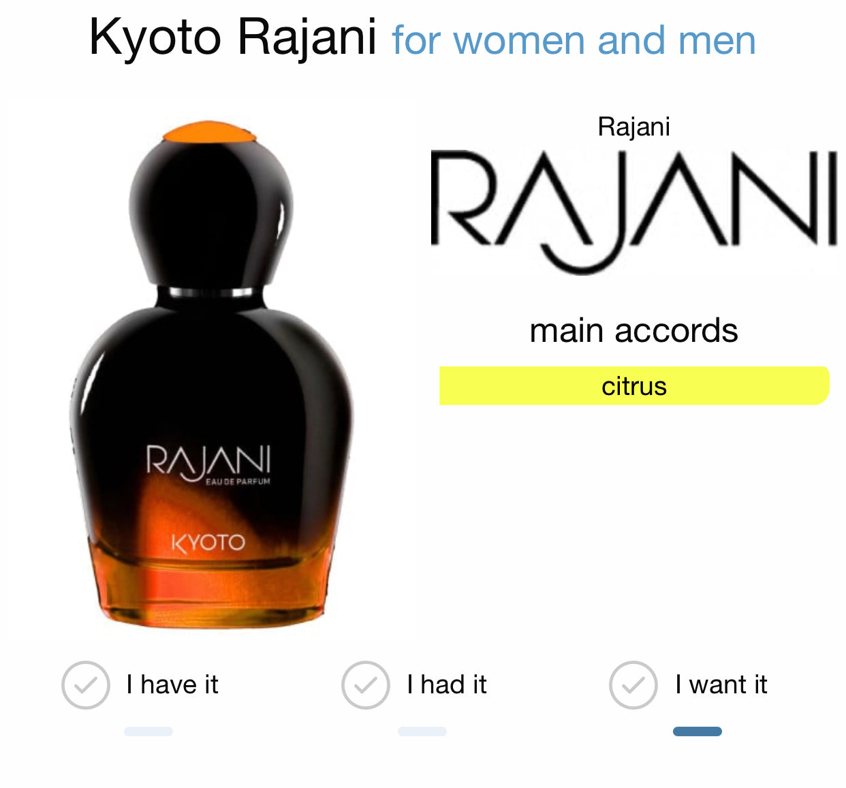This screenshot has height=788, width=846.
Task: Open the Kyoto perfume bottle image
Action: (x=211, y=373)
